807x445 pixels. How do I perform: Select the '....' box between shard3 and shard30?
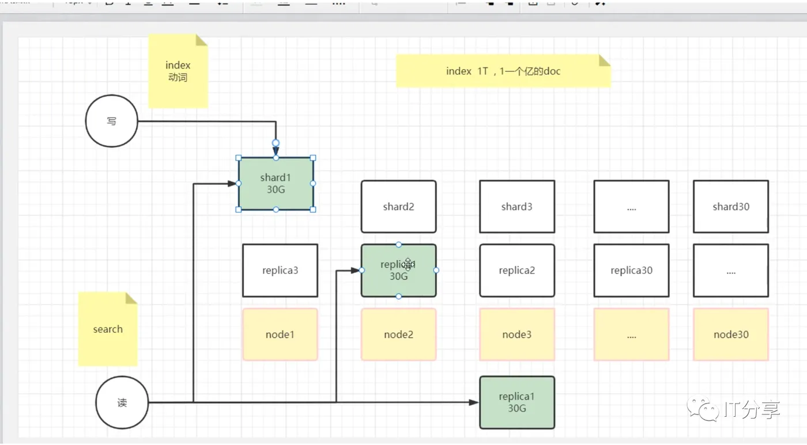632,207
